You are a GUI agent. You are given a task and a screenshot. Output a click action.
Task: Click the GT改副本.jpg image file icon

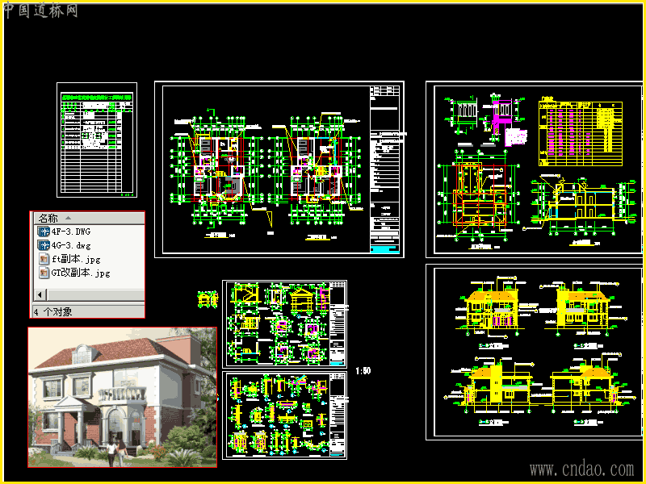point(44,273)
